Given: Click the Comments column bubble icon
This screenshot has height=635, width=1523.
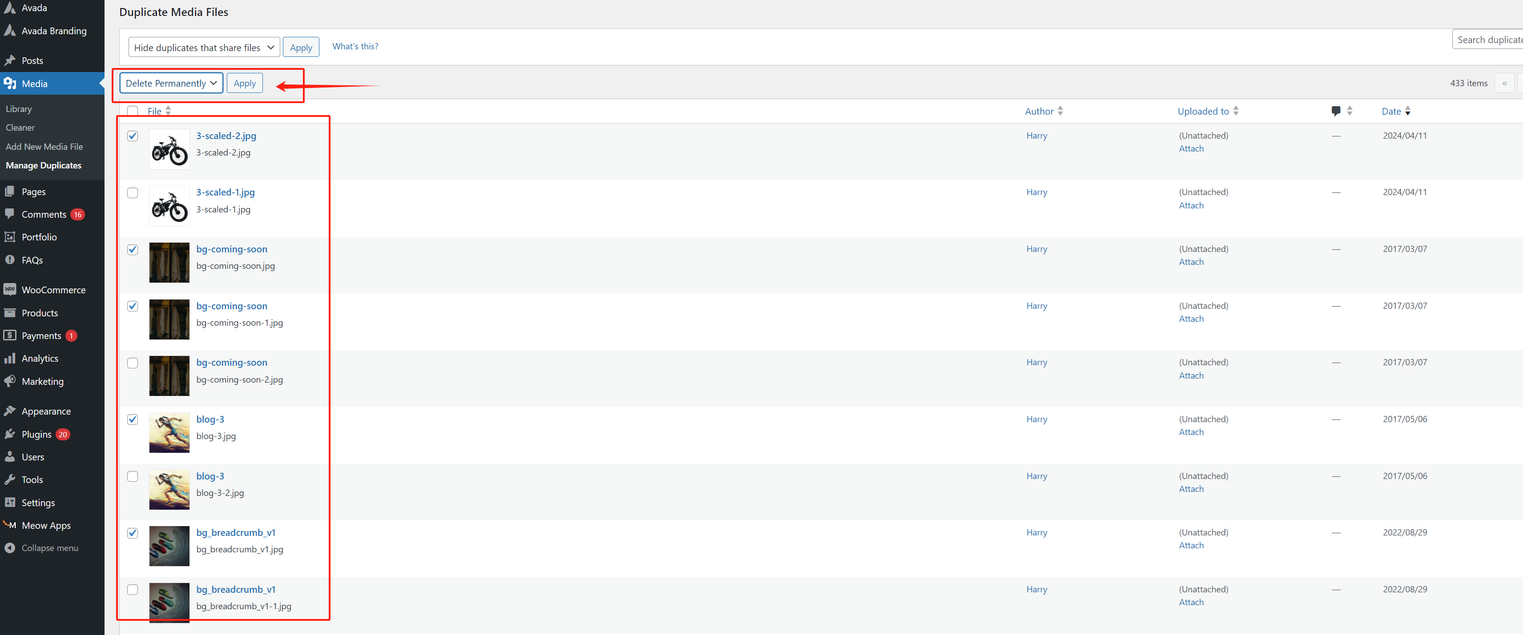Looking at the screenshot, I should (x=1336, y=111).
